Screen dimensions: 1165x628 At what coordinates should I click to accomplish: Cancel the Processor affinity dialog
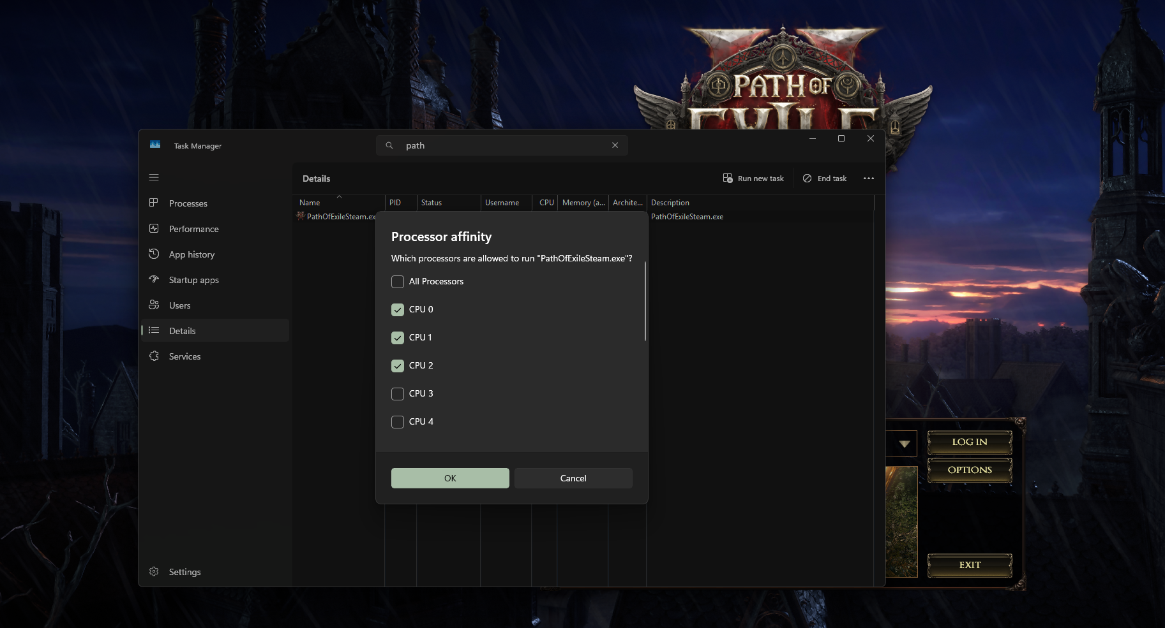(x=573, y=478)
